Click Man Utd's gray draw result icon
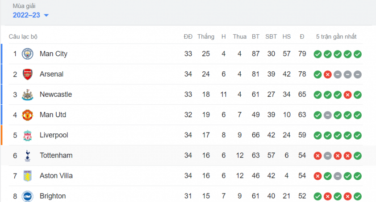Screen dimensions: 376x202 pyautogui.click(x=328, y=115)
